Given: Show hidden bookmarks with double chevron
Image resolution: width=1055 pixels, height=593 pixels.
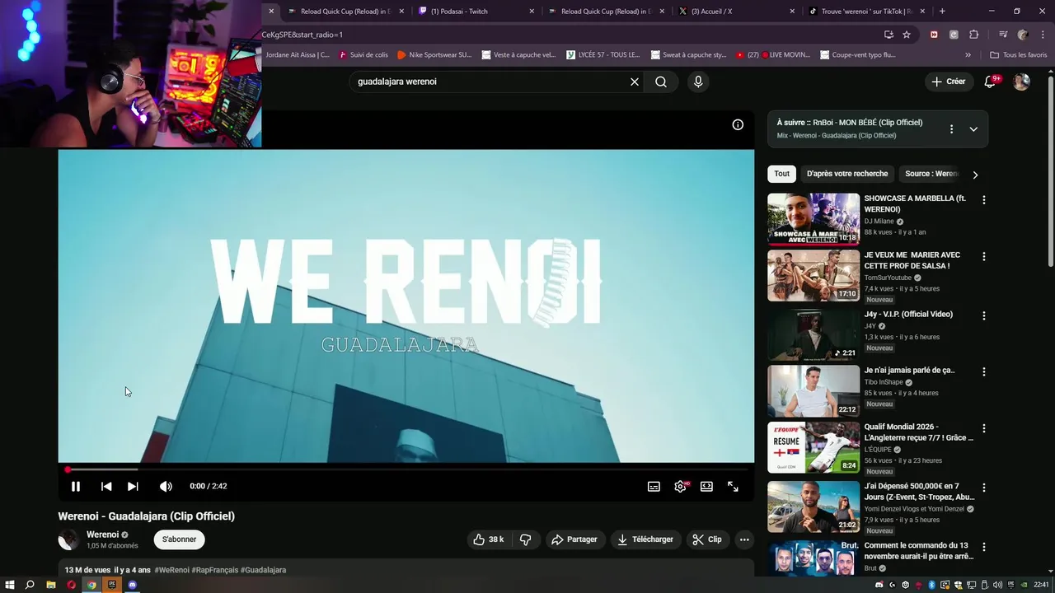Looking at the screenshot, I should [968, 55].
